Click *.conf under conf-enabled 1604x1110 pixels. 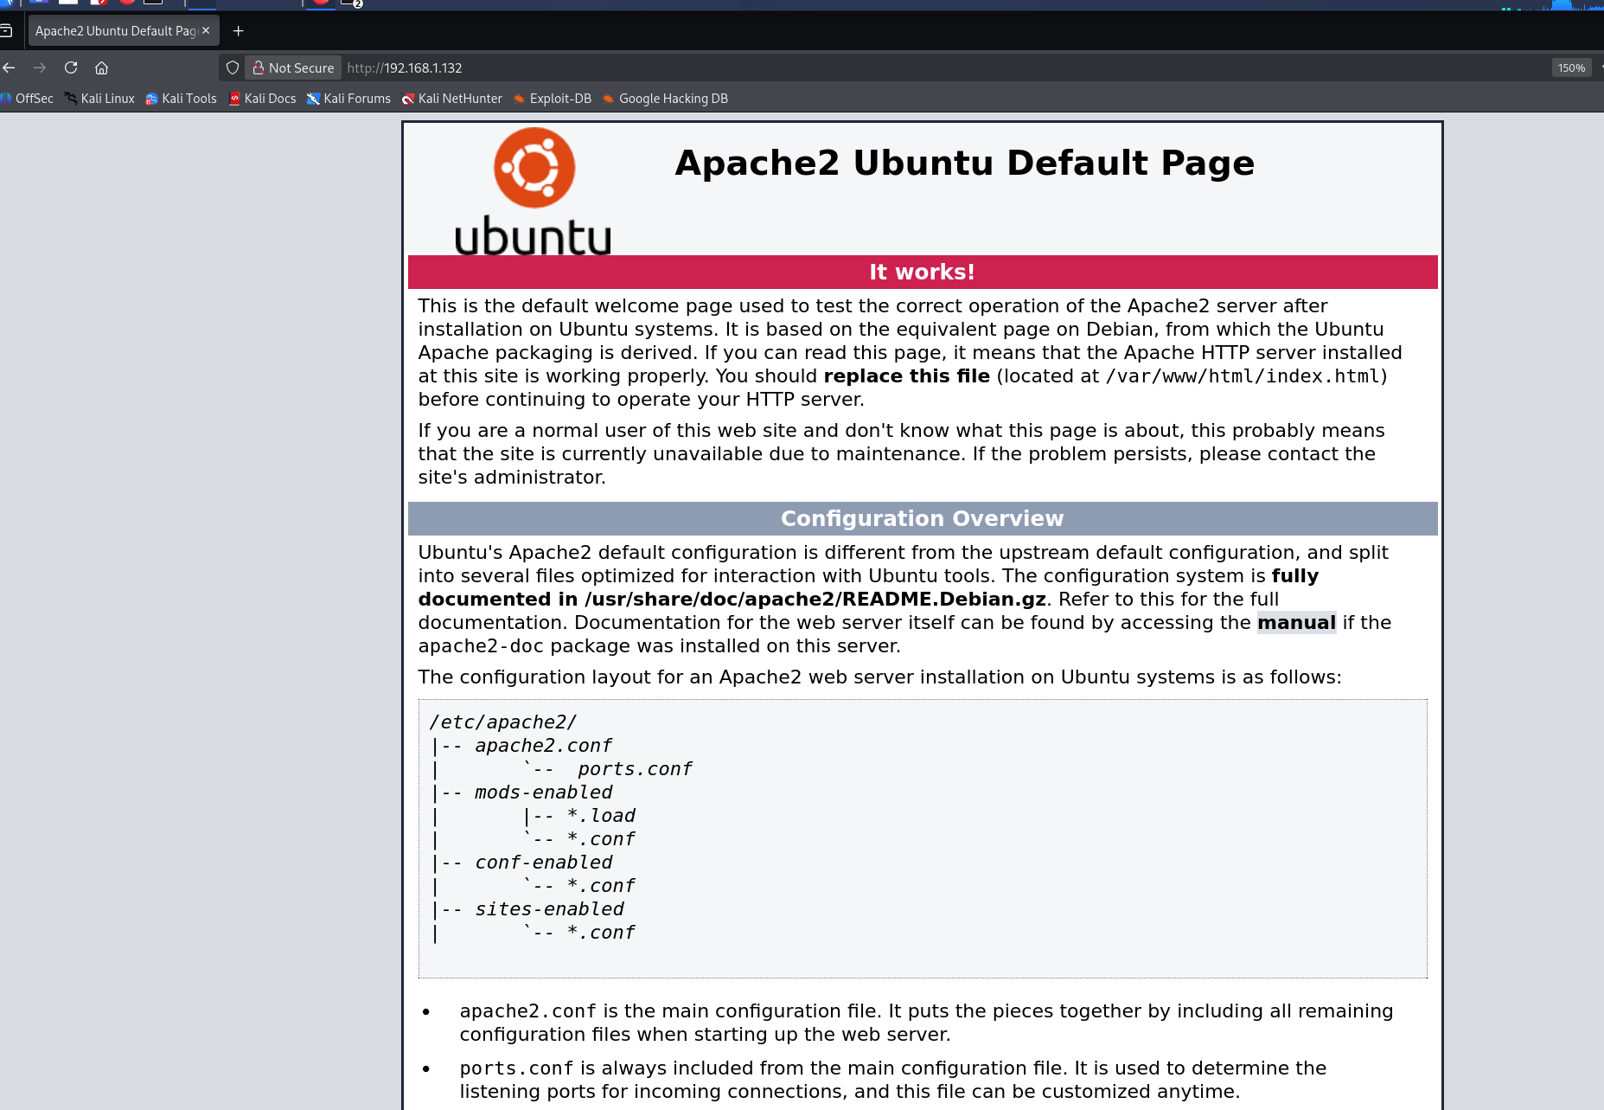[x=601, y=886]
